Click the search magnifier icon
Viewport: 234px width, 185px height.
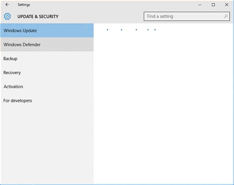(226, 16)
